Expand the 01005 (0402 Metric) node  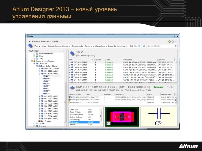(40, 69)
